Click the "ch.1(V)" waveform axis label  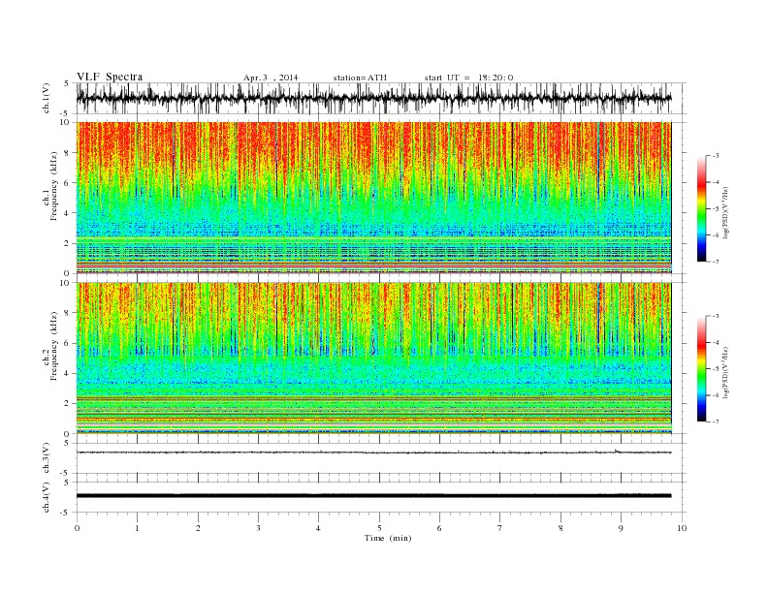click(47, 98)
